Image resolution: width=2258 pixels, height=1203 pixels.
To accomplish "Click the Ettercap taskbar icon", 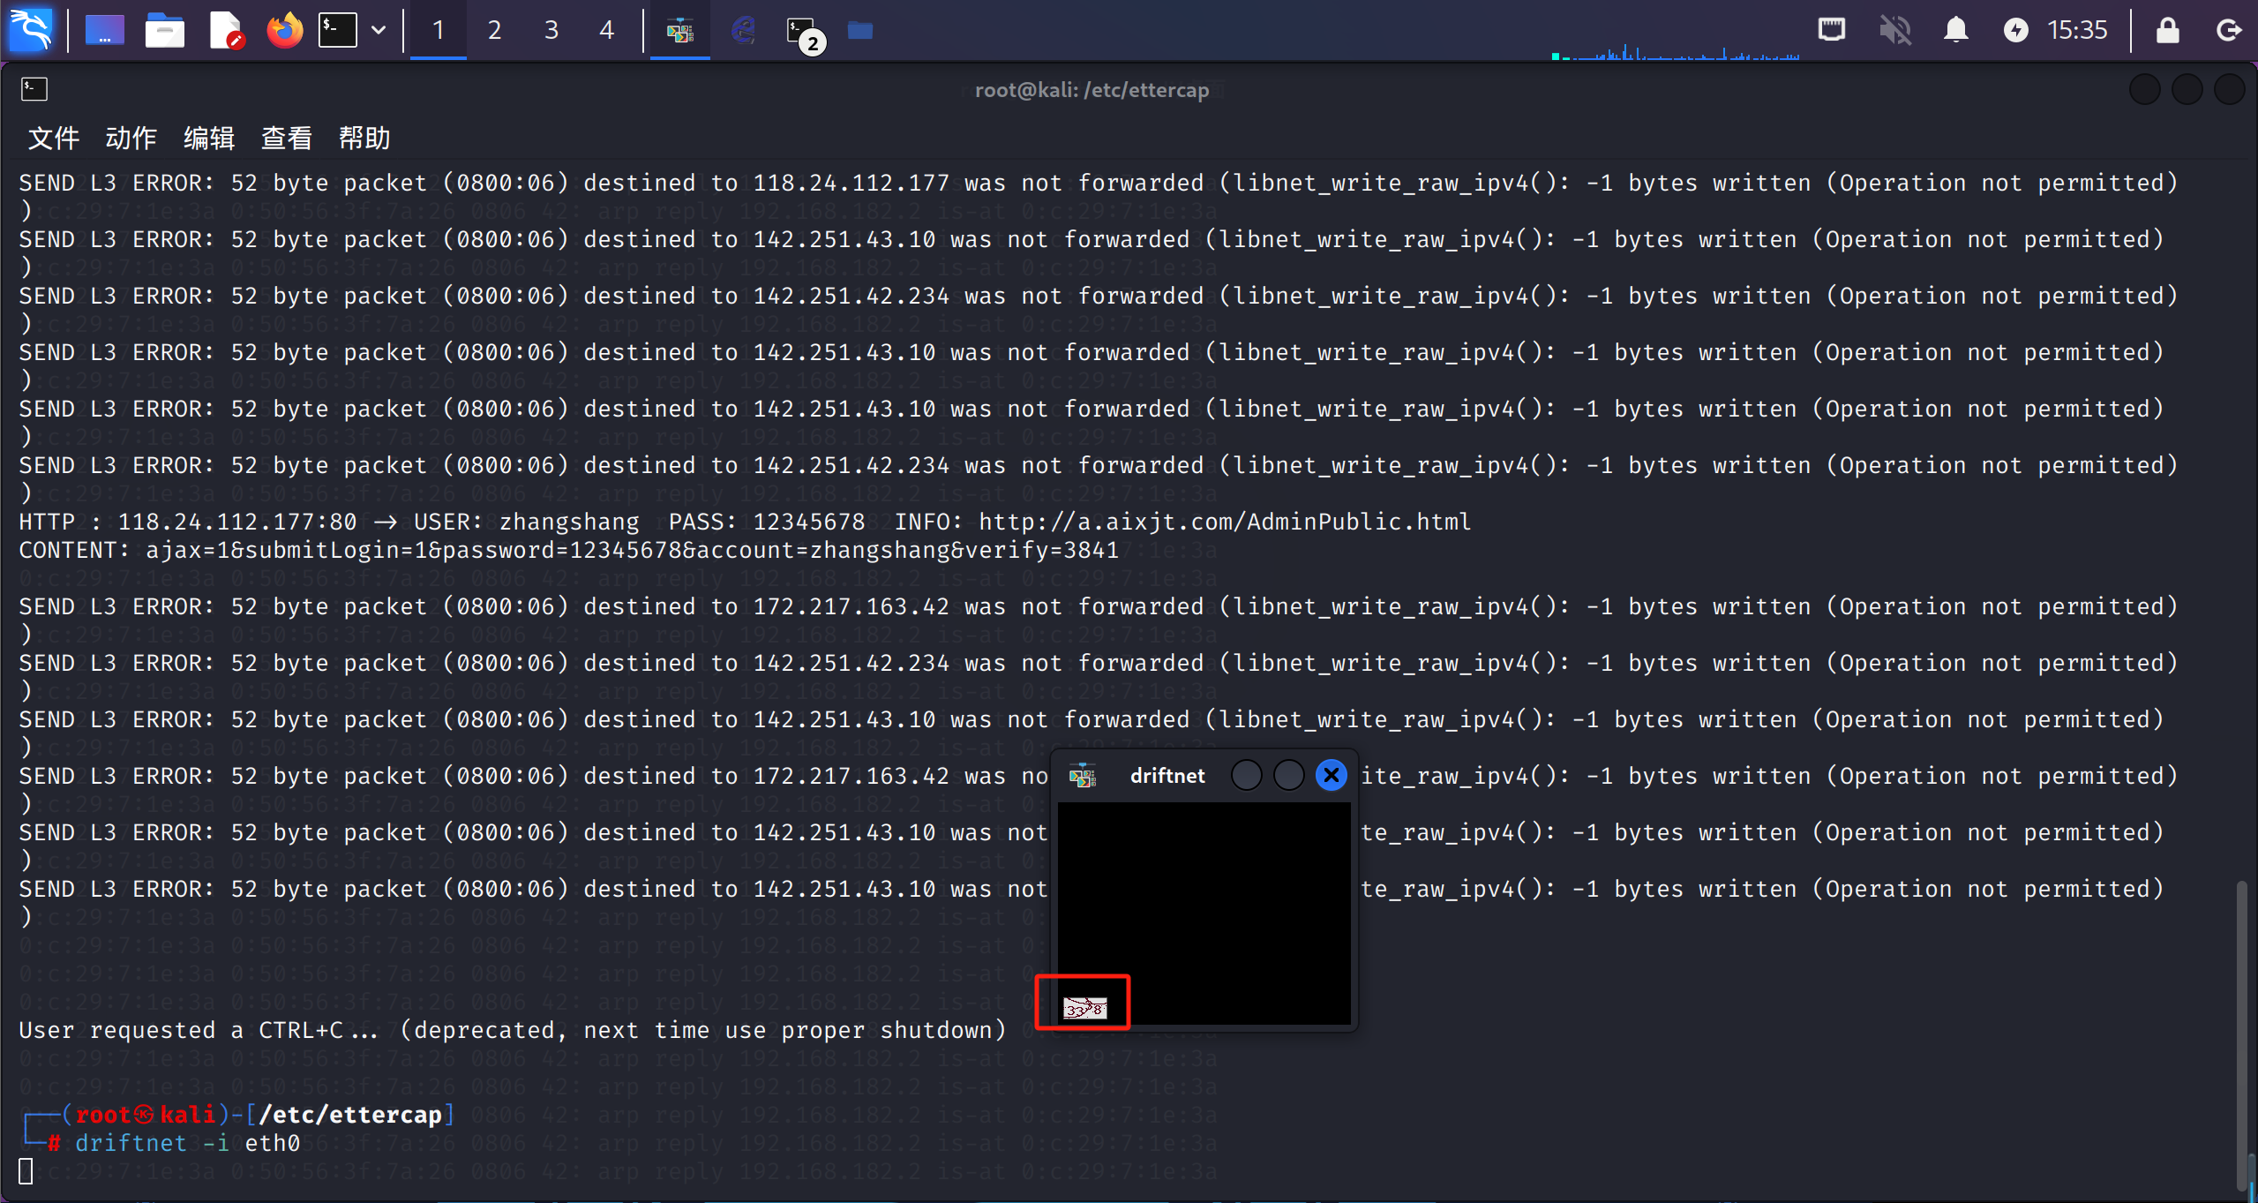I will click(744, 31).
